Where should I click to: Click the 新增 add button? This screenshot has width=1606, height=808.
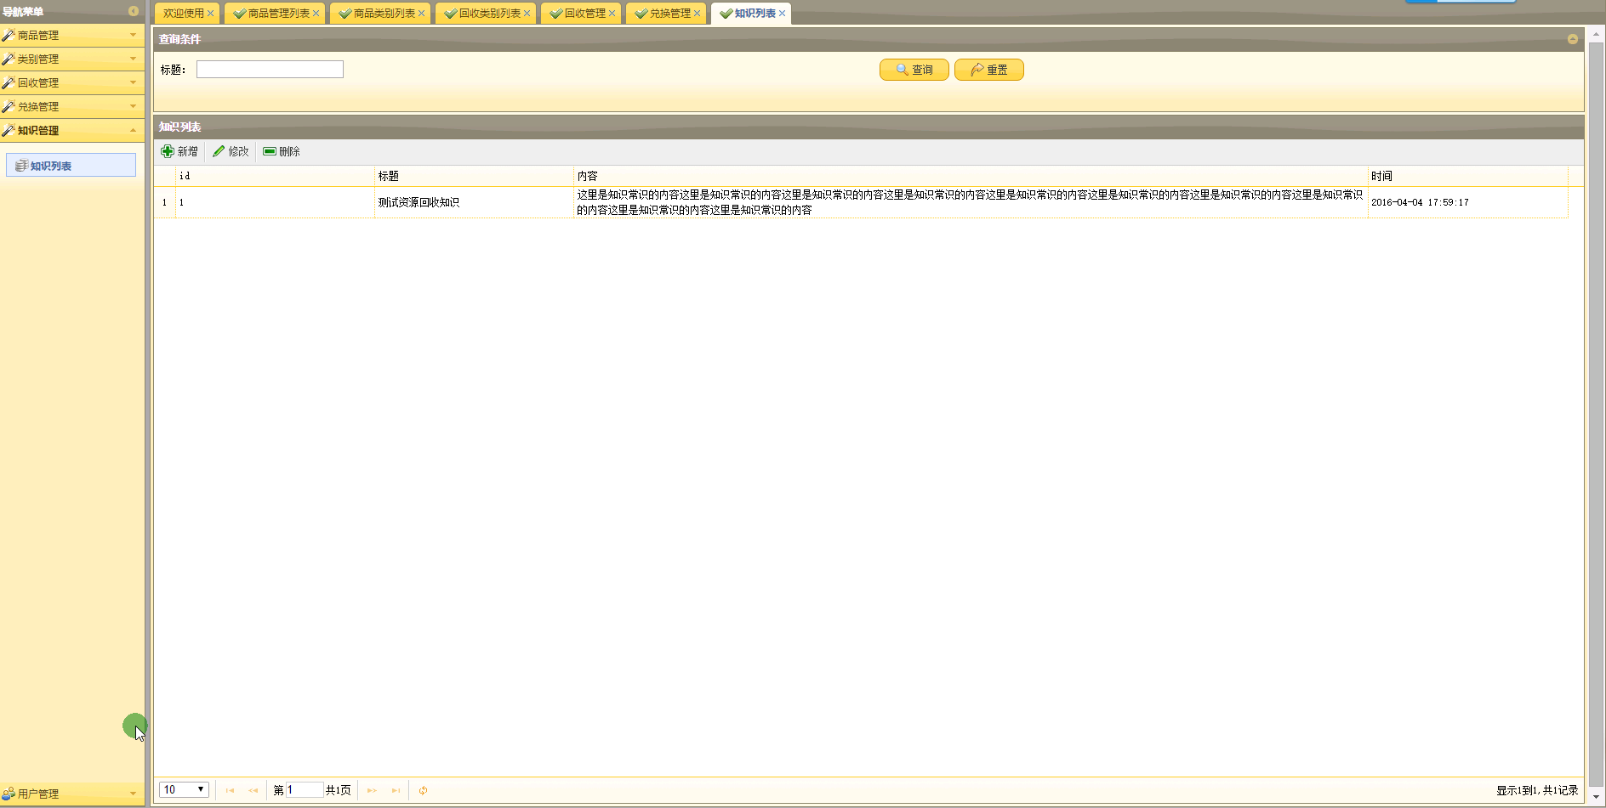(x=179, y=151)
